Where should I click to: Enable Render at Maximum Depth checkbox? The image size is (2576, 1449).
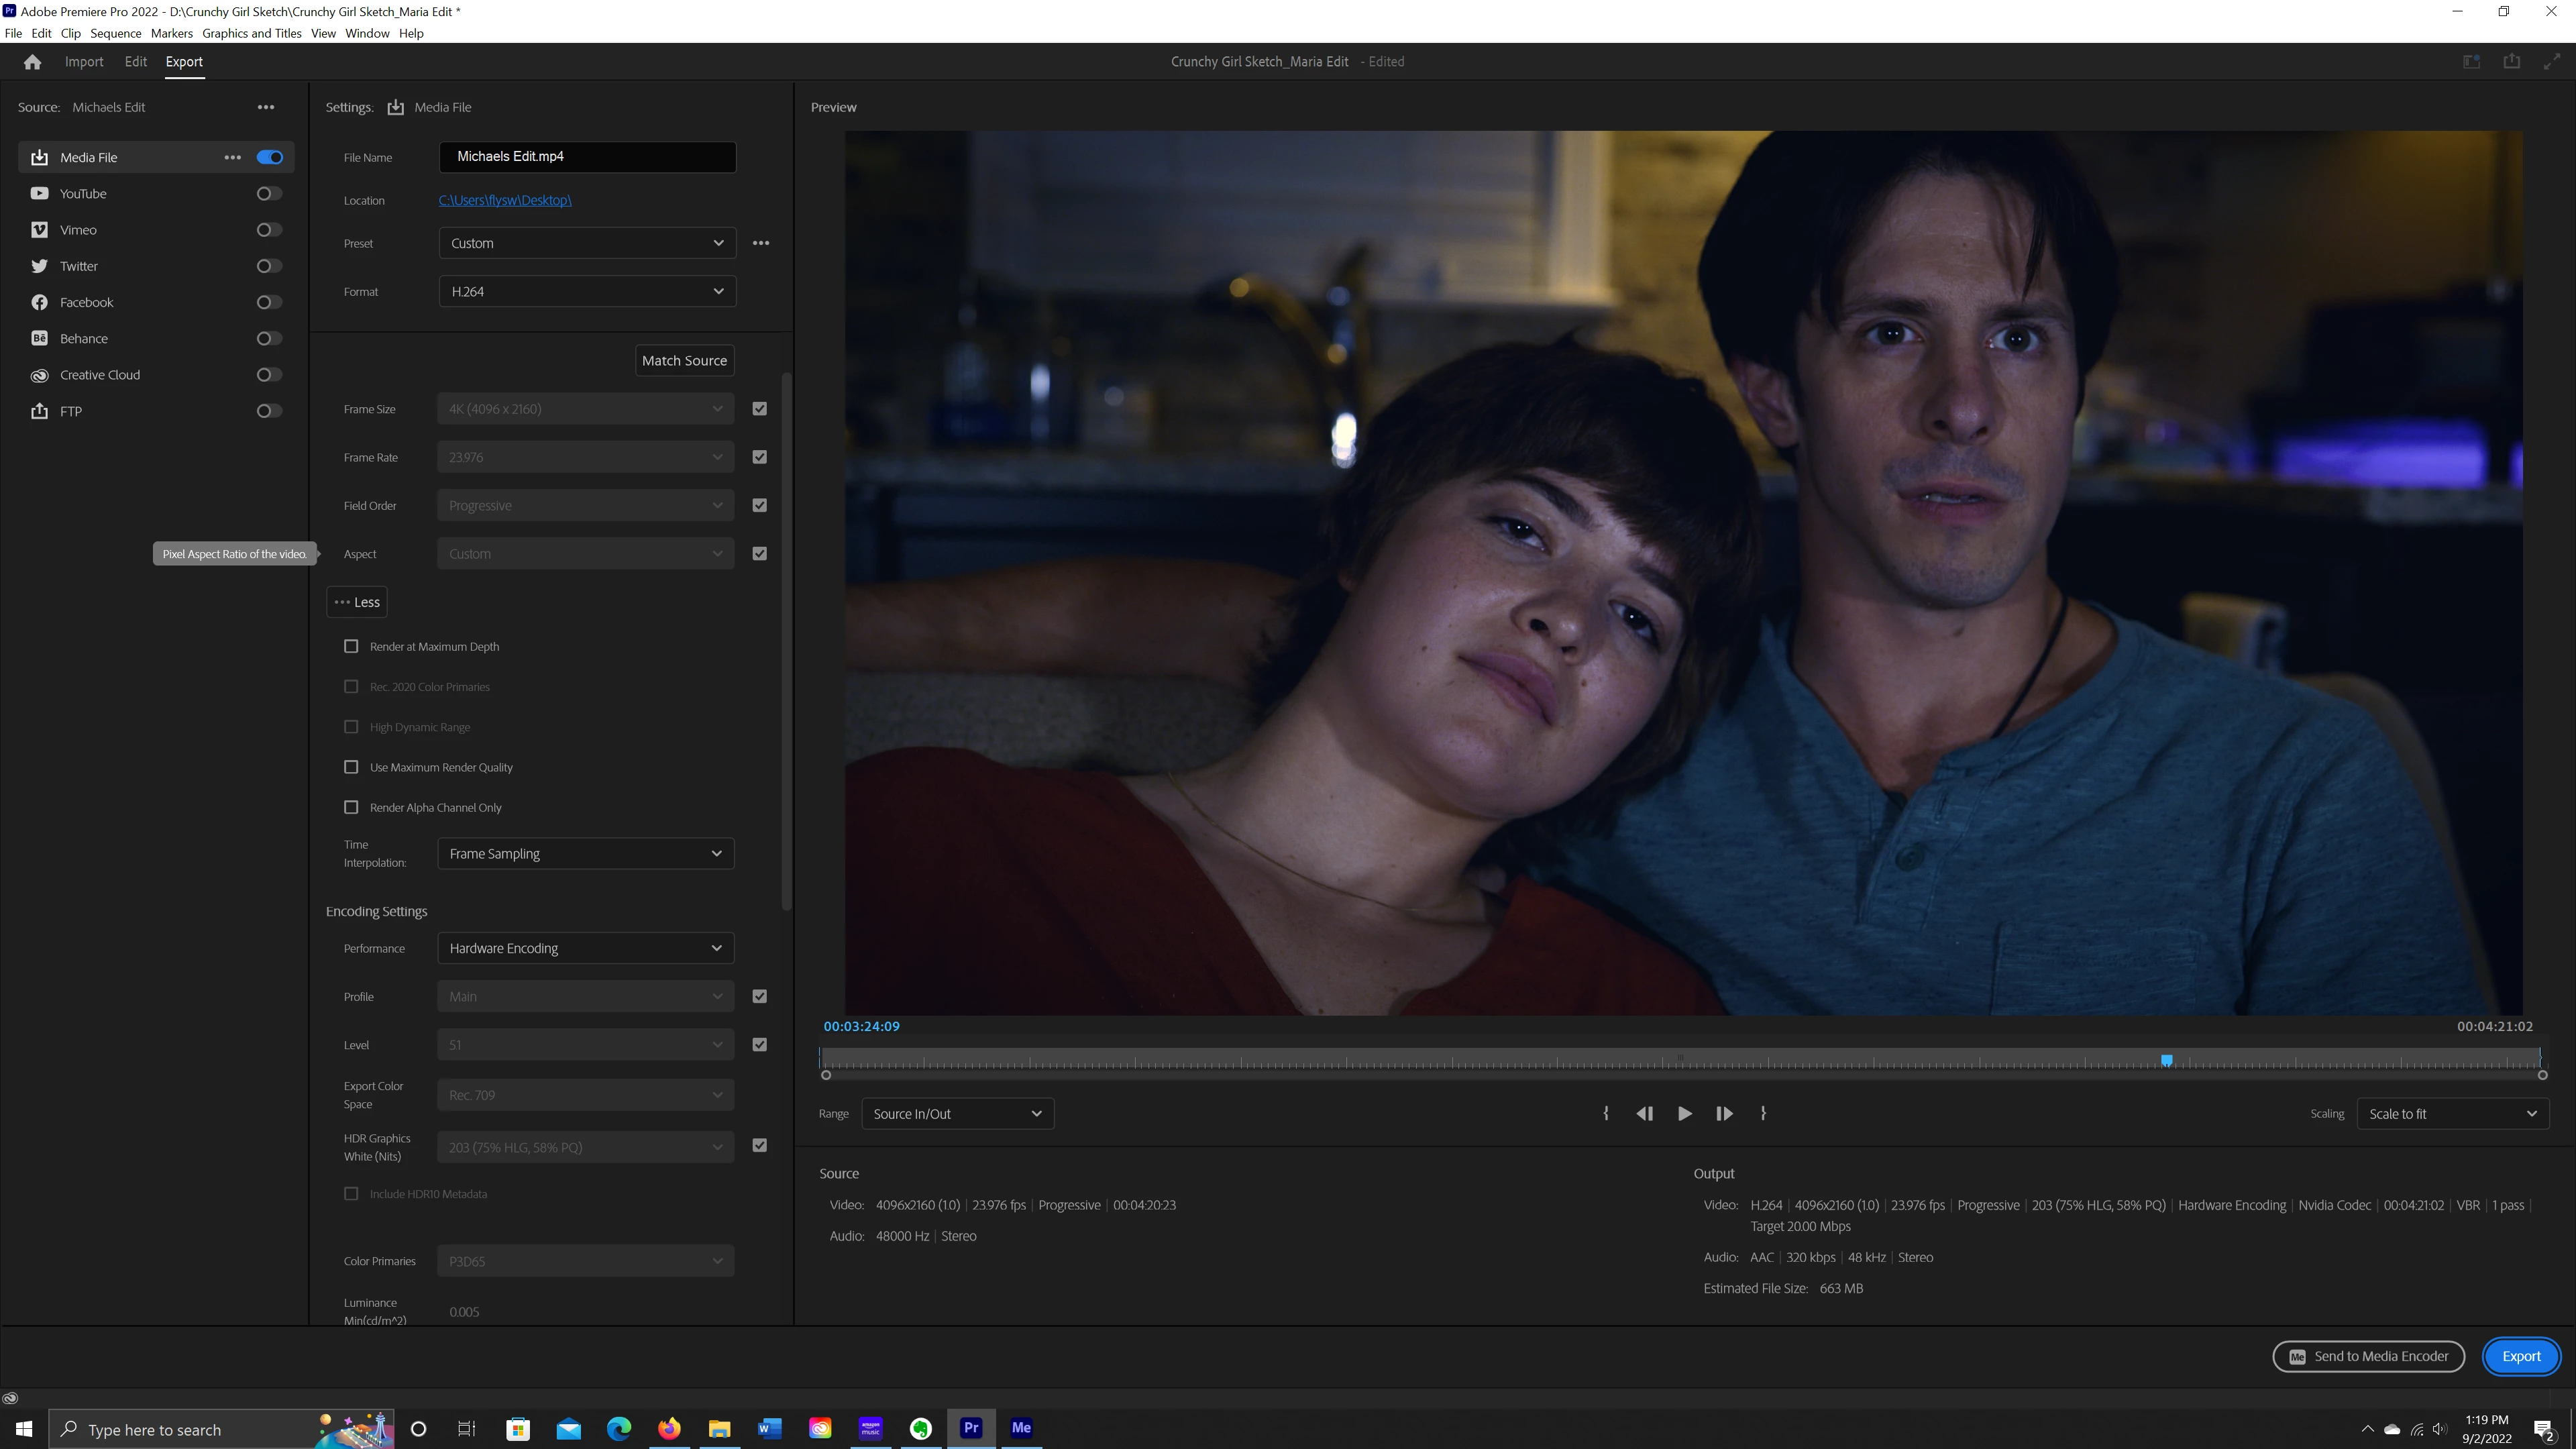point(351,646)
